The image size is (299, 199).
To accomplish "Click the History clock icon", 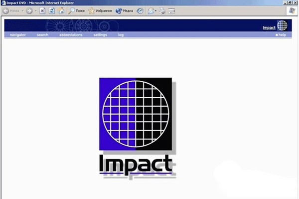I will pos(140,11).
